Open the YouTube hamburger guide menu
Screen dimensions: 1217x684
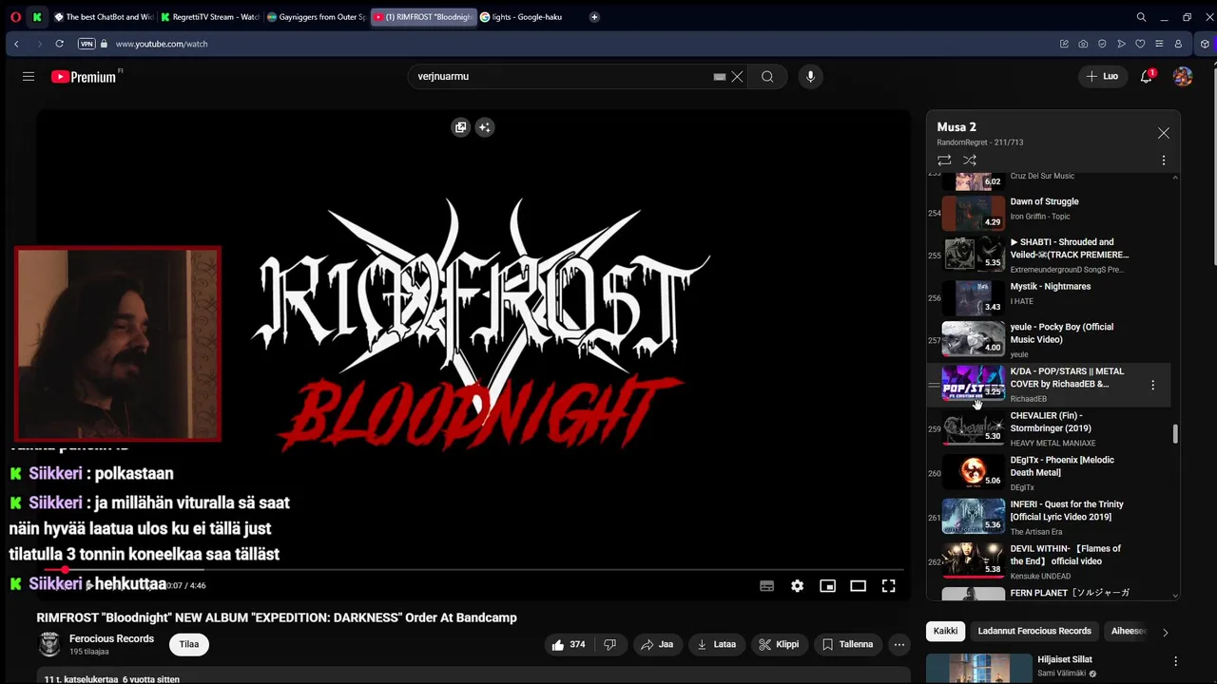coord(29,77)
